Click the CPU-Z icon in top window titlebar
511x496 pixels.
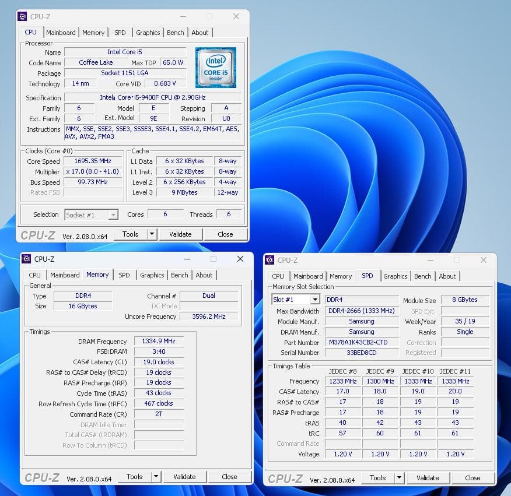(23, 17)
